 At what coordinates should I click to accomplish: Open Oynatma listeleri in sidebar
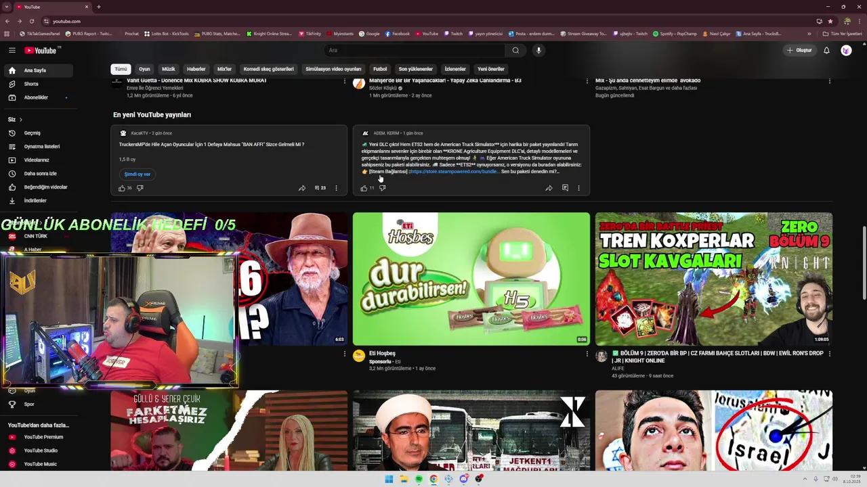click(x=38, y=147)
